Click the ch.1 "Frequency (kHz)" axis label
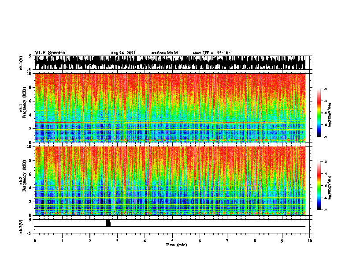349x270 pixels. coord(25,102)
